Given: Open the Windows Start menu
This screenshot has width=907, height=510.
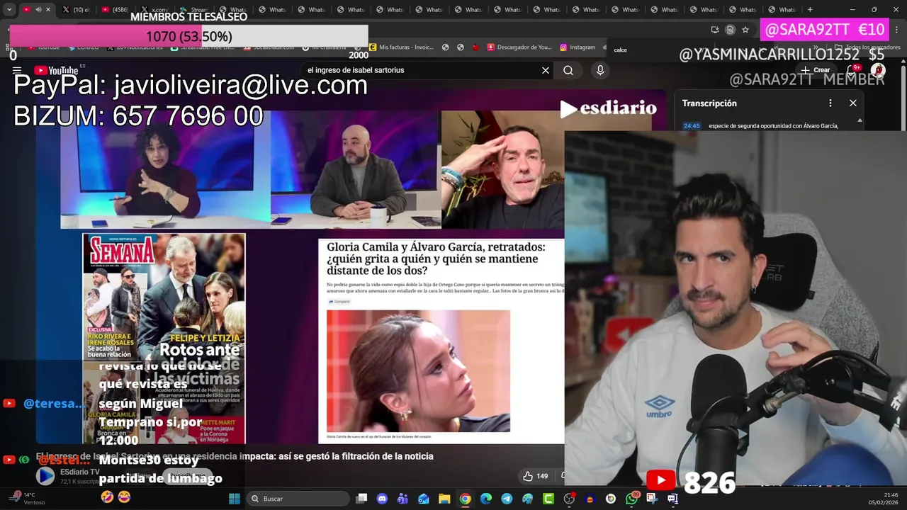Looking at the screenshot, I should [x=235, y=499].
